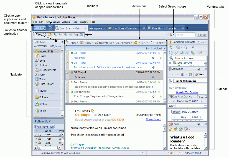Open the window thumbnails view icon
Image resolution: width=229 pixels, height=158 pixels.
point(50,28)
